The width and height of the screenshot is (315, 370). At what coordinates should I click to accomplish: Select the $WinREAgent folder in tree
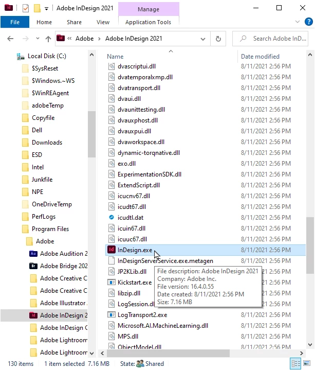[50, 93]
